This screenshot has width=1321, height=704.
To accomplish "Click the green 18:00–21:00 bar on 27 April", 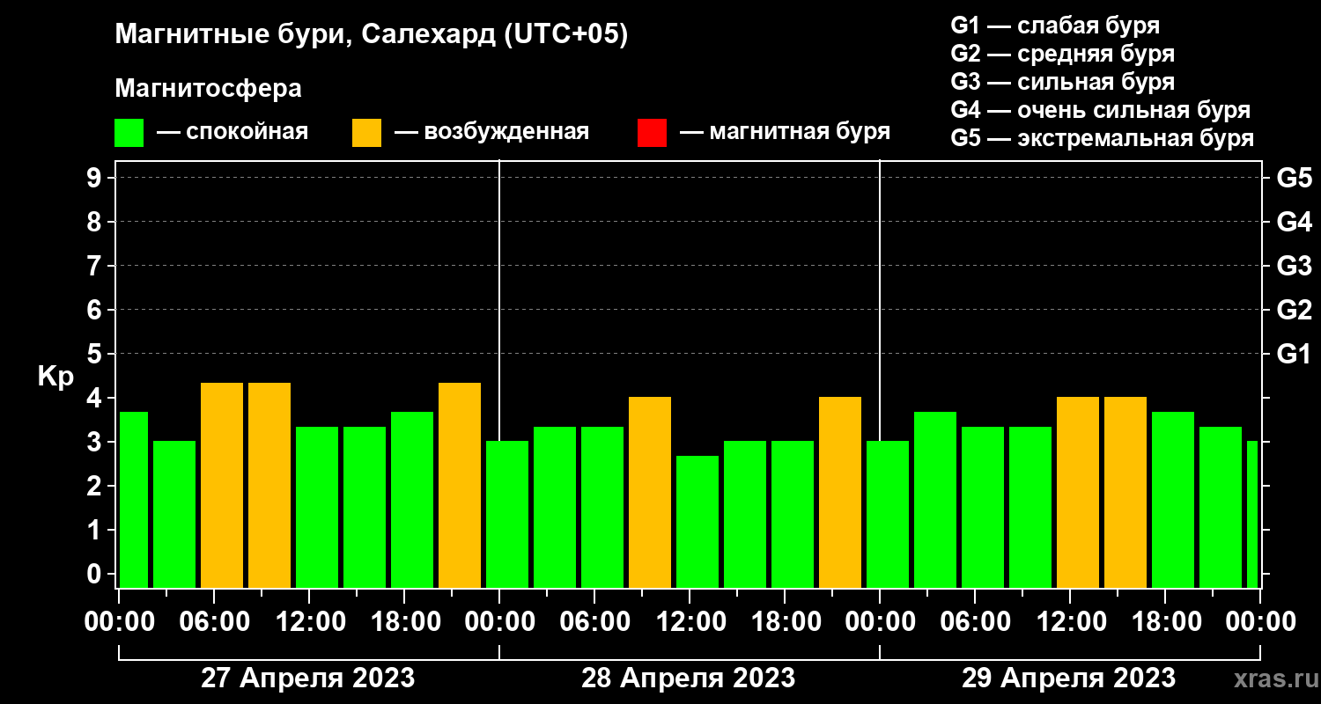I will (412, 500).
